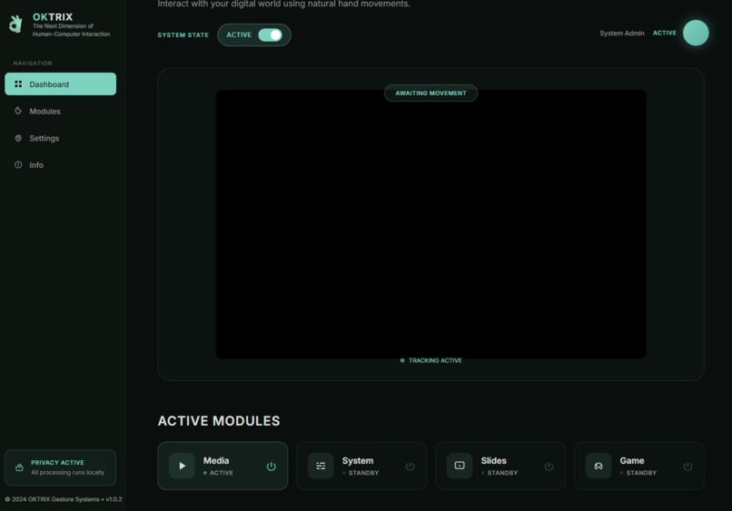The image size is (732, 511).
Task: Click the footer copyright version text
Action: click(x=64, y=499)
